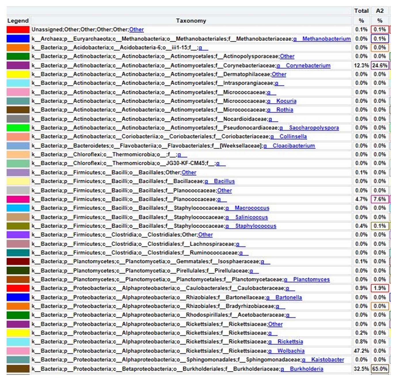Click the brown Burkholderia legend swatch

click(18, 369)
